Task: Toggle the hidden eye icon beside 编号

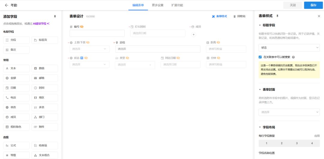Action: [x=82, y=27]
